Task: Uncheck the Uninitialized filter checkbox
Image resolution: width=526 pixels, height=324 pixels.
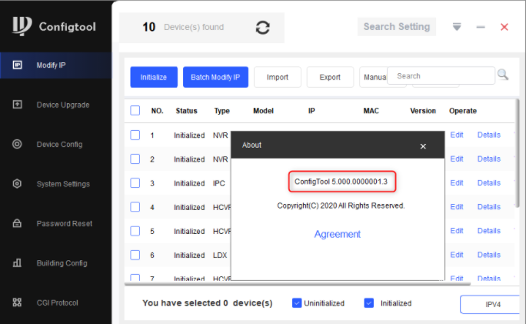Action: pyautogui.click(x=297, y=303)
